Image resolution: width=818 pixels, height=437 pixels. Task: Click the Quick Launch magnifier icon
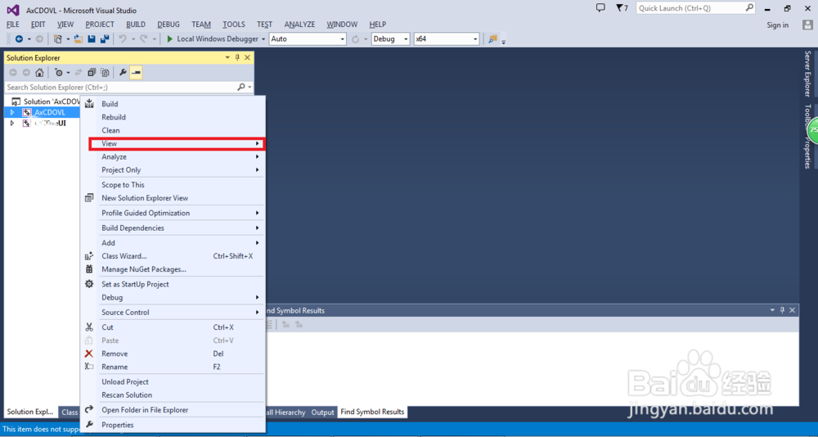coord(749,8)
